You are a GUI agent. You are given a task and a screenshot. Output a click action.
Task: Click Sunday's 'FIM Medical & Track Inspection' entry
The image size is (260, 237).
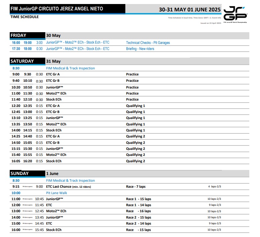tap(70, 180)
